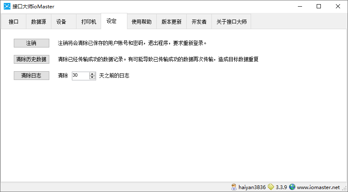
Task: Decrease the log days with down arrow
Action: pyautogui.click(x=92, y=77)
